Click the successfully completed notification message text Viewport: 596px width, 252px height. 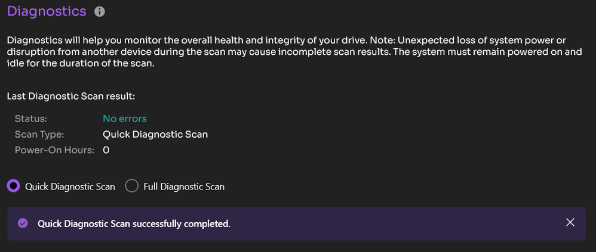134,224
